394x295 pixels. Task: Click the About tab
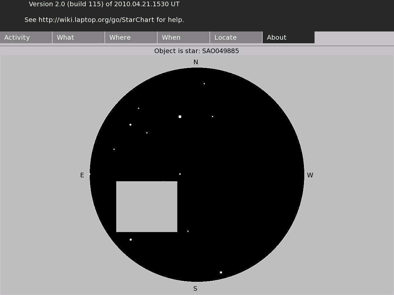point(289,37)
